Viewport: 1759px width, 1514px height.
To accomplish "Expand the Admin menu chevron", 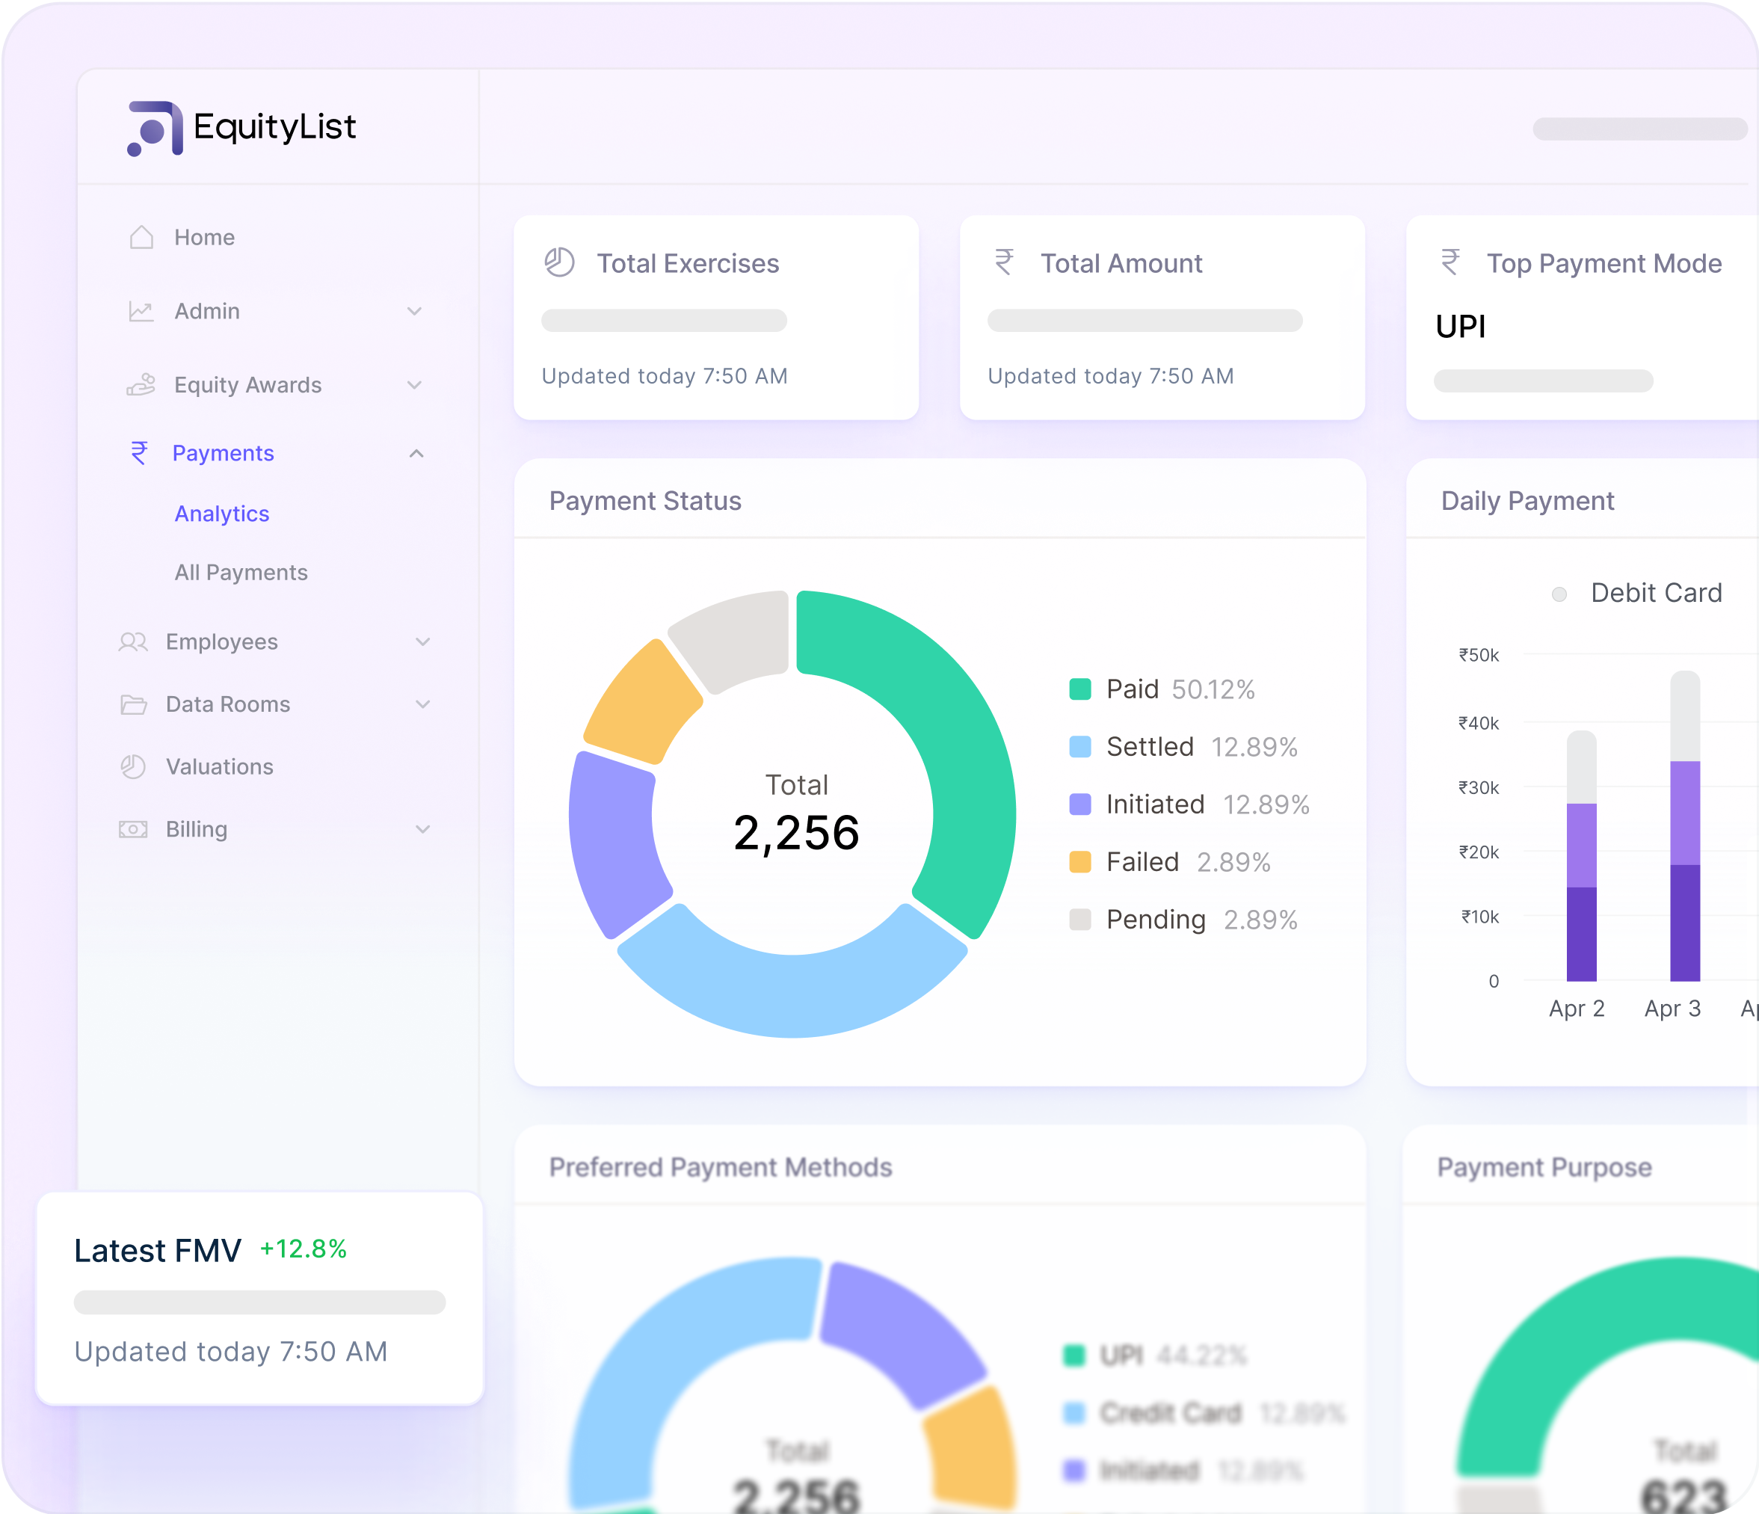I will tap(414, 311).
